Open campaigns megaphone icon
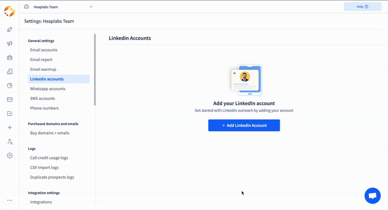 click(x=10, y=44)
